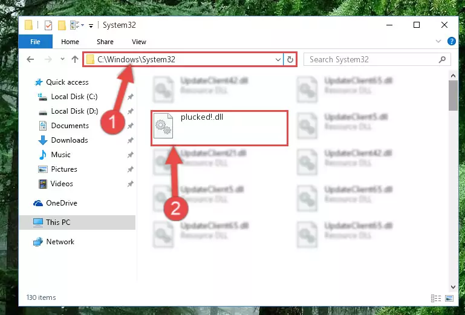The image size is (465, 315).
Task: Go forward with the forward arrow
Action: [x=48, y=59]
